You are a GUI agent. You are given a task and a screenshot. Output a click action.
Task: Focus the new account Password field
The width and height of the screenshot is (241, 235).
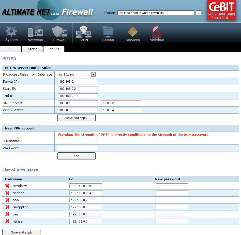tap(78, 148)
